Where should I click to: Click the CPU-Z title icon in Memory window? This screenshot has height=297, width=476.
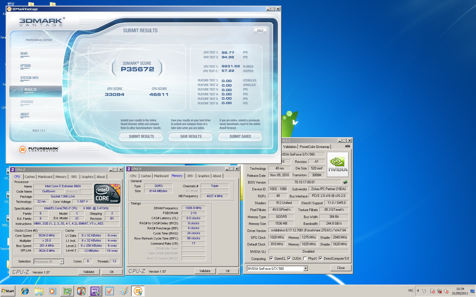coord(129,169)
